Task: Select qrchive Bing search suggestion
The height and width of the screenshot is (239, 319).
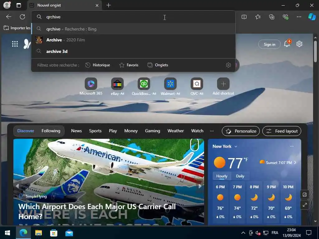Action: click(x=133, y=29)
